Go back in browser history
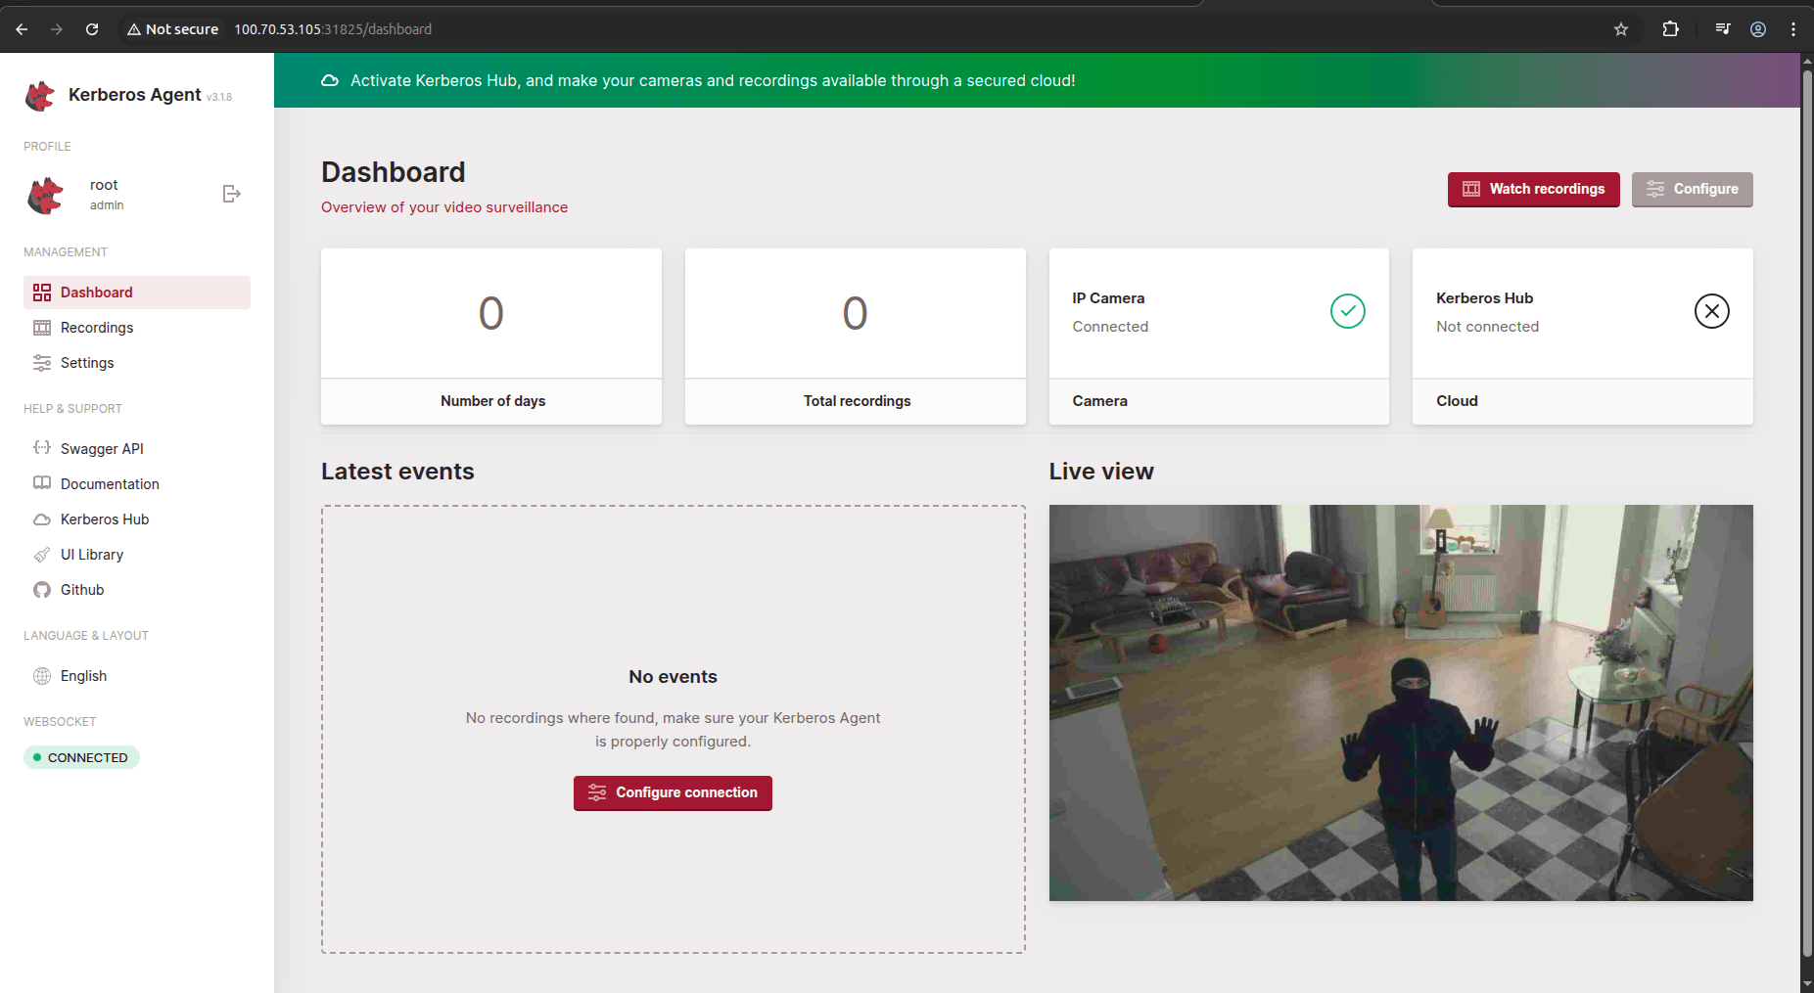This screenshot has height=993, width=1814. pos(22,29)
